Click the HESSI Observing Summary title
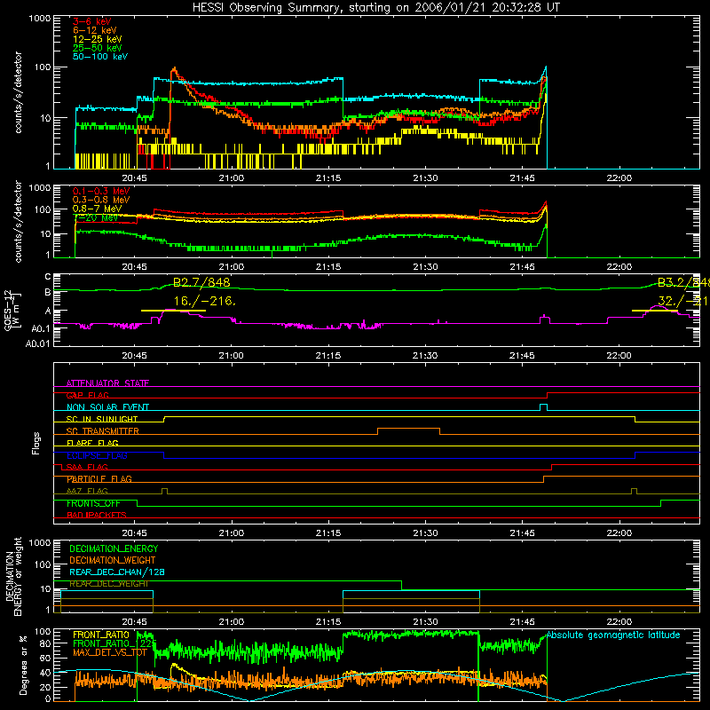This screenshot has height=710, width=710. 375,8
